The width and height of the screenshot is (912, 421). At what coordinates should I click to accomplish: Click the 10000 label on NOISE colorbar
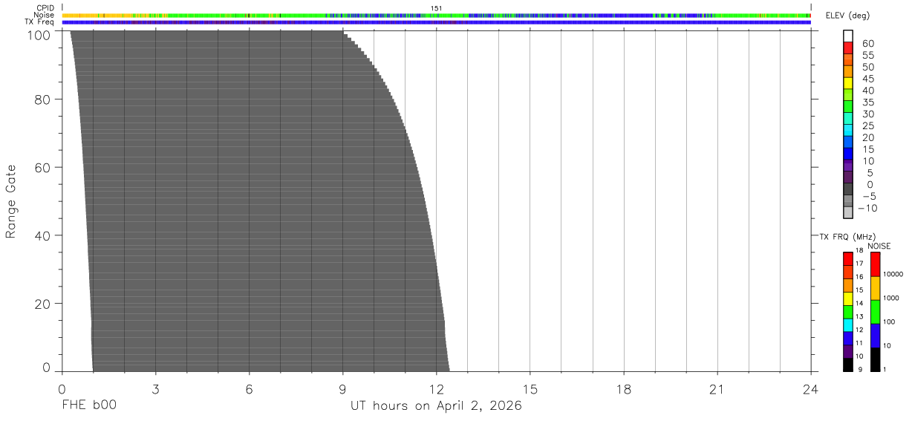tap(892, 274)
